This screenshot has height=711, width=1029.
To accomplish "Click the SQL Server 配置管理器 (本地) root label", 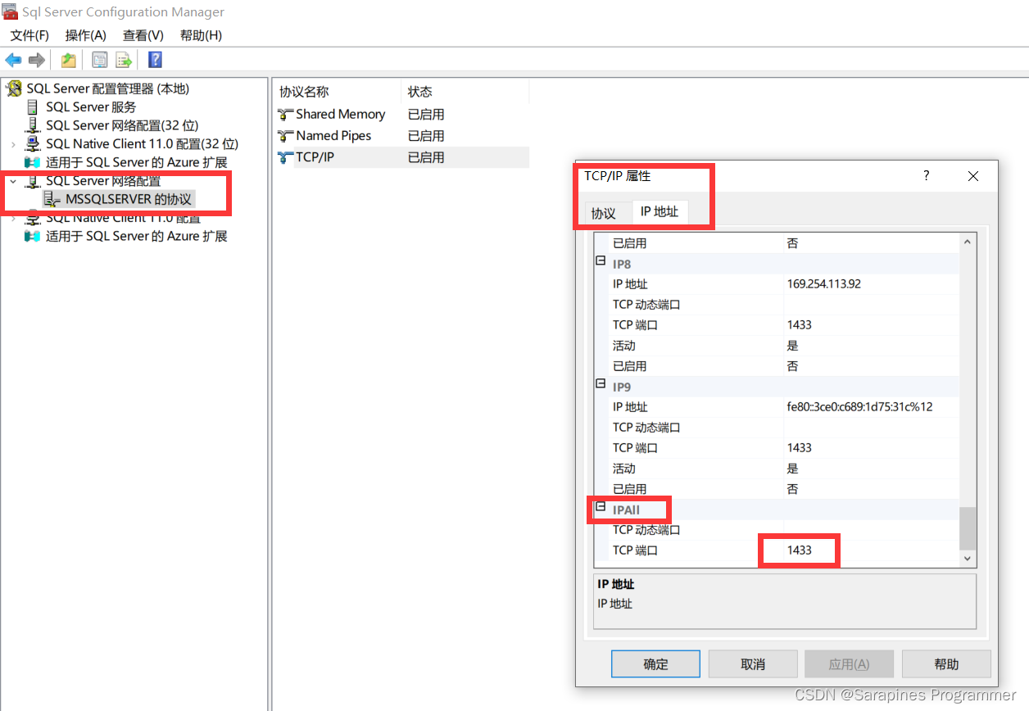I will click(x=107, y=88).
